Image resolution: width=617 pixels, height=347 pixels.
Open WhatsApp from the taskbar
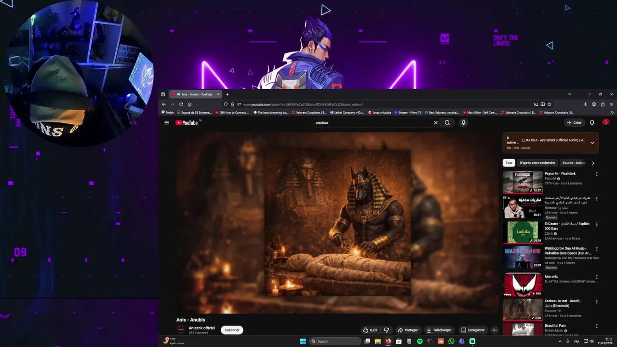pos(451,341)
